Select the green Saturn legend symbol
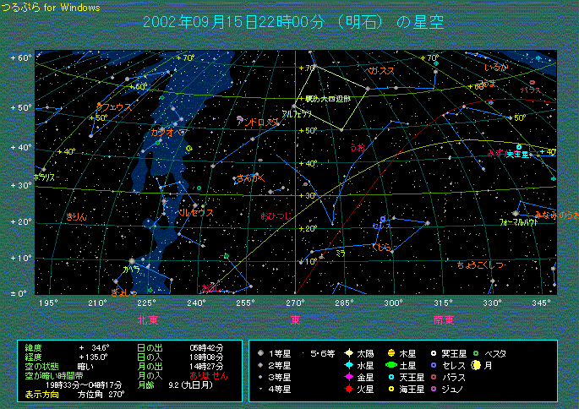This screenshot has width=579, height=409. click(x=391, y=365)
